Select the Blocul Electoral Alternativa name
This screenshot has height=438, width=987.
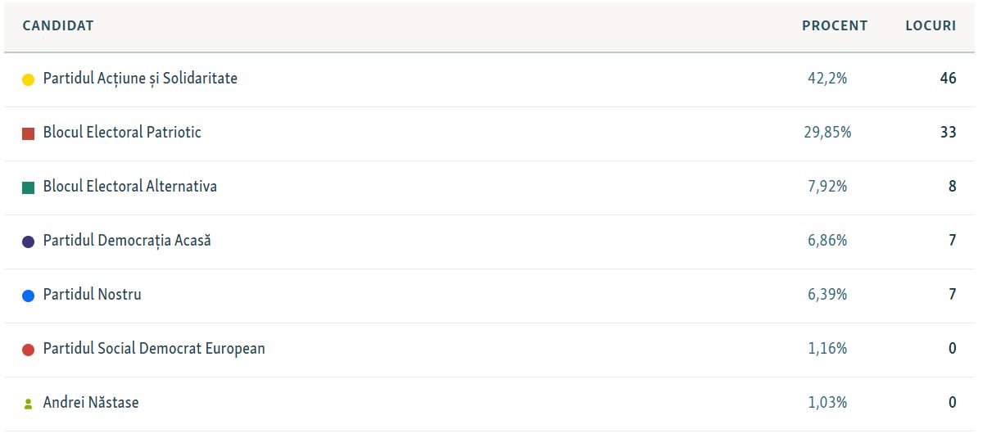[x=130, y=186]
